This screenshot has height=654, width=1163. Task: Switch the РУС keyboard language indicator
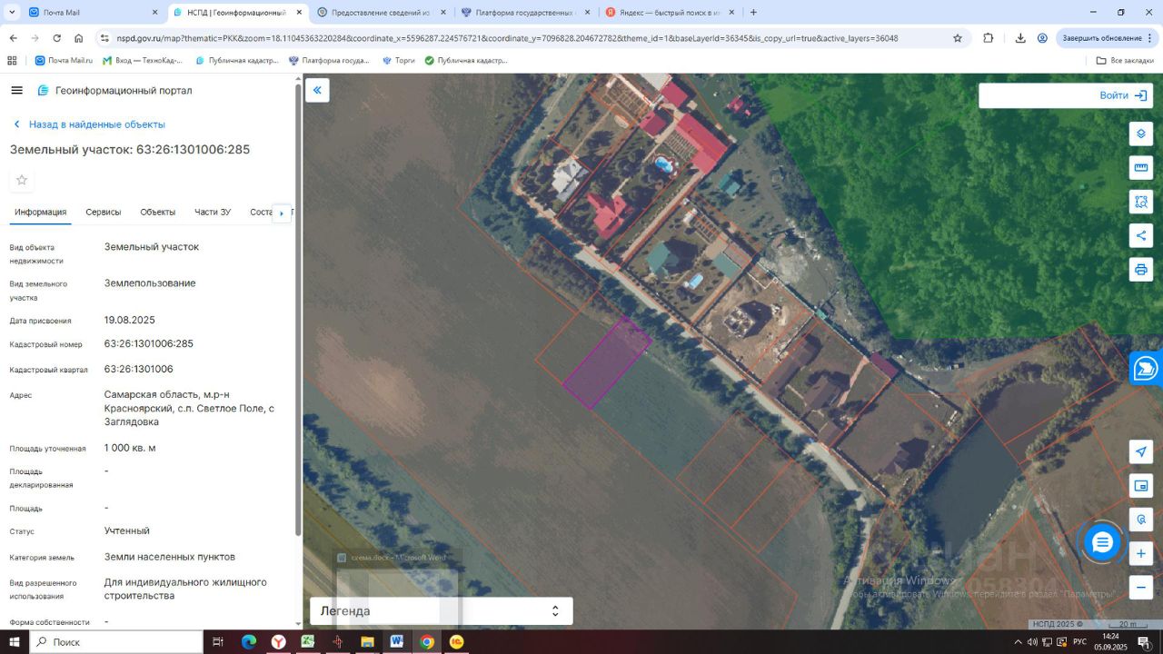click(1079, 642)
